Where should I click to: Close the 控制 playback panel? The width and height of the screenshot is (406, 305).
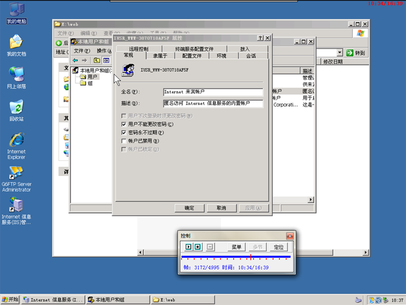[x=290, y=236]
